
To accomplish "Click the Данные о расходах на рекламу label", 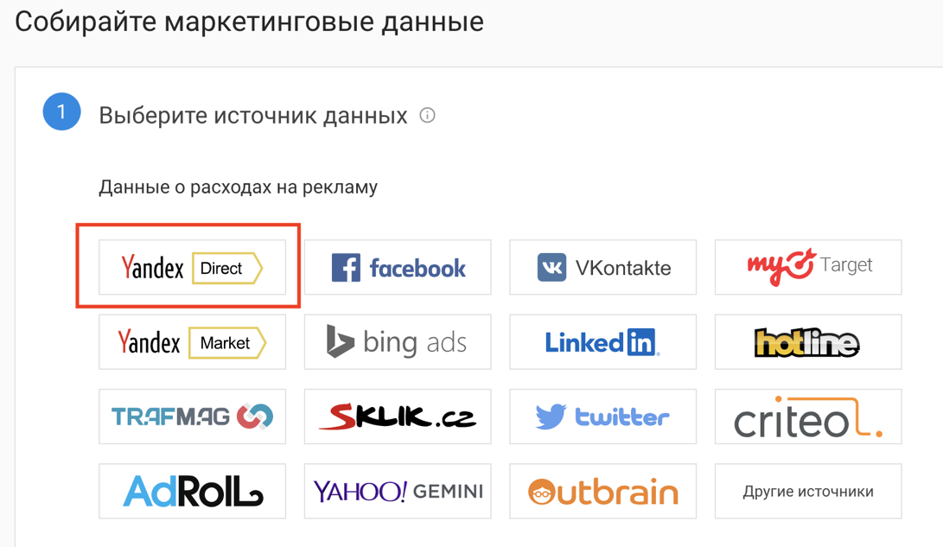I will coord(239,188).
